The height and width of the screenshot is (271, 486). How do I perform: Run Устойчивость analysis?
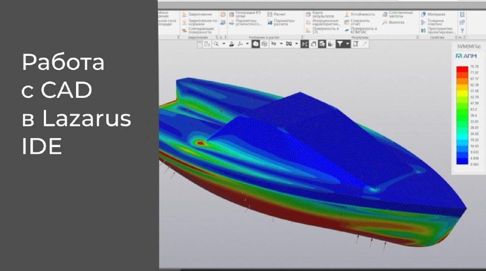click(360, 14)
